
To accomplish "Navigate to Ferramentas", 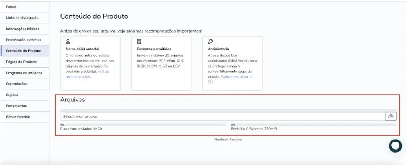I will 16,106.
